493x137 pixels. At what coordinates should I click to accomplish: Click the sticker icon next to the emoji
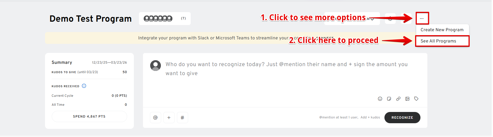tap(389, 99)
